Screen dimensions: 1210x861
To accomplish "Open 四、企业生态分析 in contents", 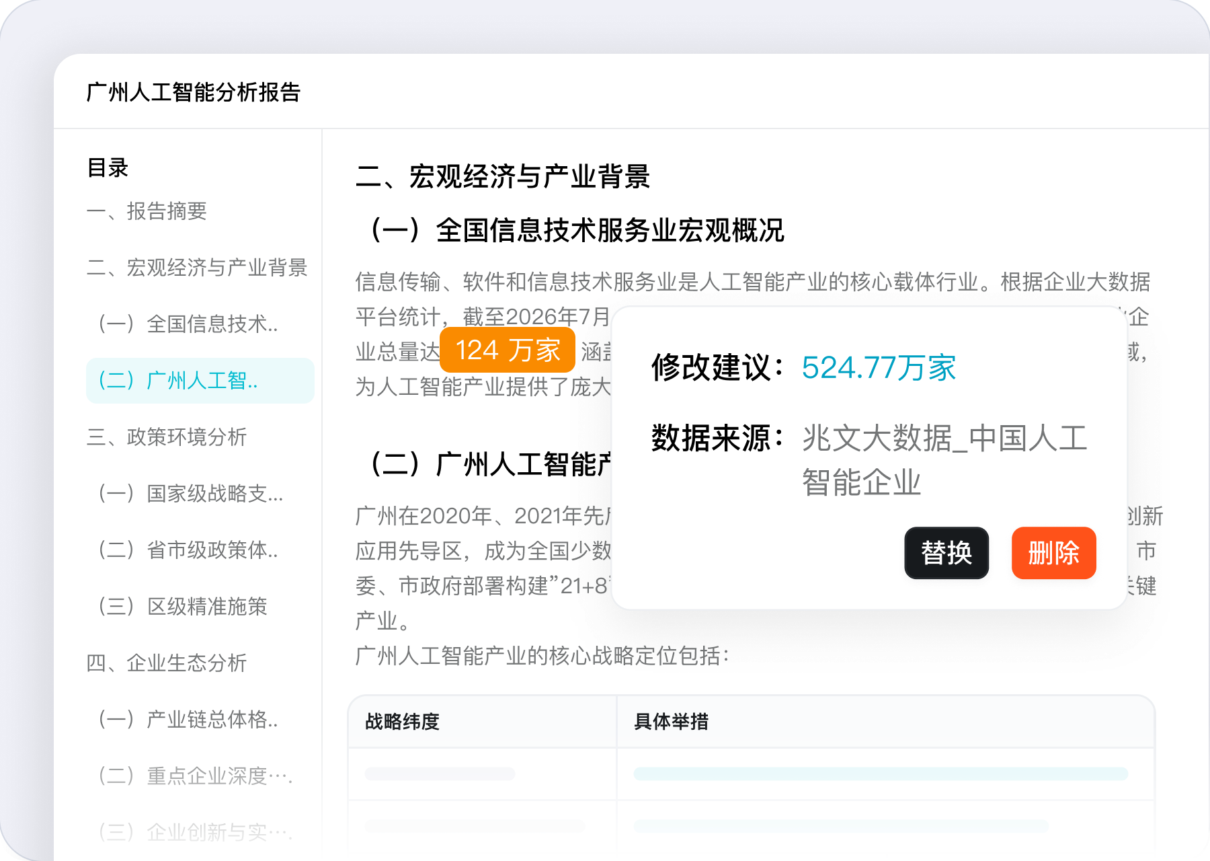I will tap(167, 663).
